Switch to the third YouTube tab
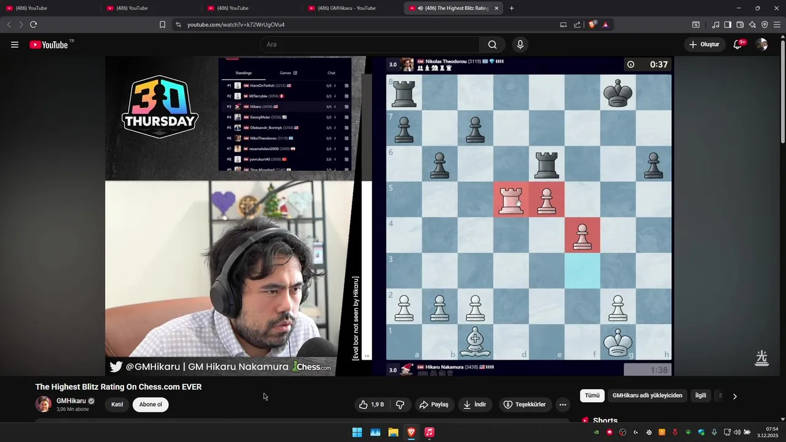786x442 pixels. [x=251, y=8]
